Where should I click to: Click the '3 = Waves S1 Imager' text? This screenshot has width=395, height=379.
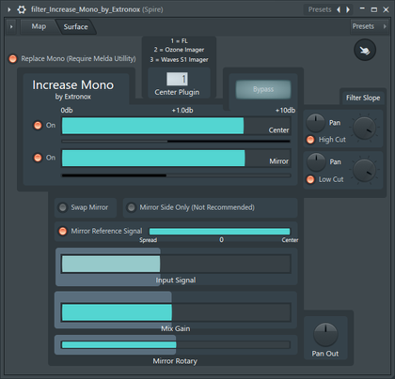pos(179,59)
